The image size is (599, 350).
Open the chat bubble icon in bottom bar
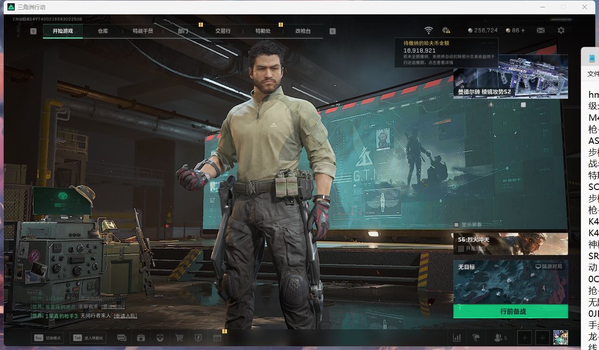click(x=122, y=338)
